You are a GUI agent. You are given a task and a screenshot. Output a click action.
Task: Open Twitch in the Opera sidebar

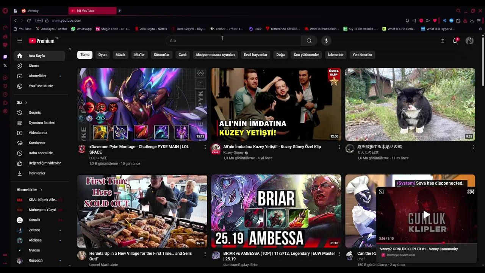(5, 57)
